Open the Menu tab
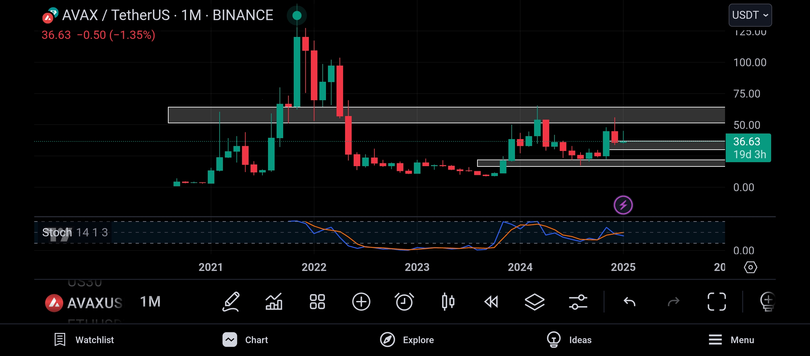The height and width of the screenshot is (356, 810). (x=731, y=340)
